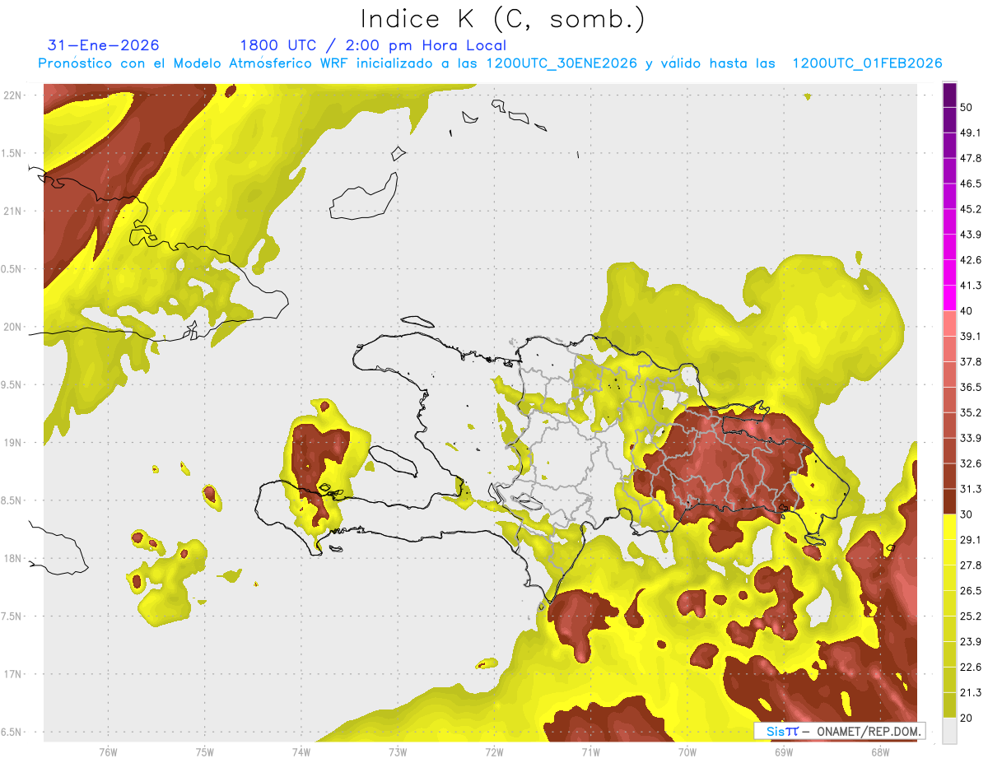988x763 pixels.
Task: Click the '71W' longitude axis label
Action: [590, 751]
